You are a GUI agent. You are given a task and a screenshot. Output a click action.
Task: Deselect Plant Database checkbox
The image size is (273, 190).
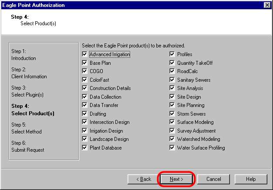coord(84,147)
